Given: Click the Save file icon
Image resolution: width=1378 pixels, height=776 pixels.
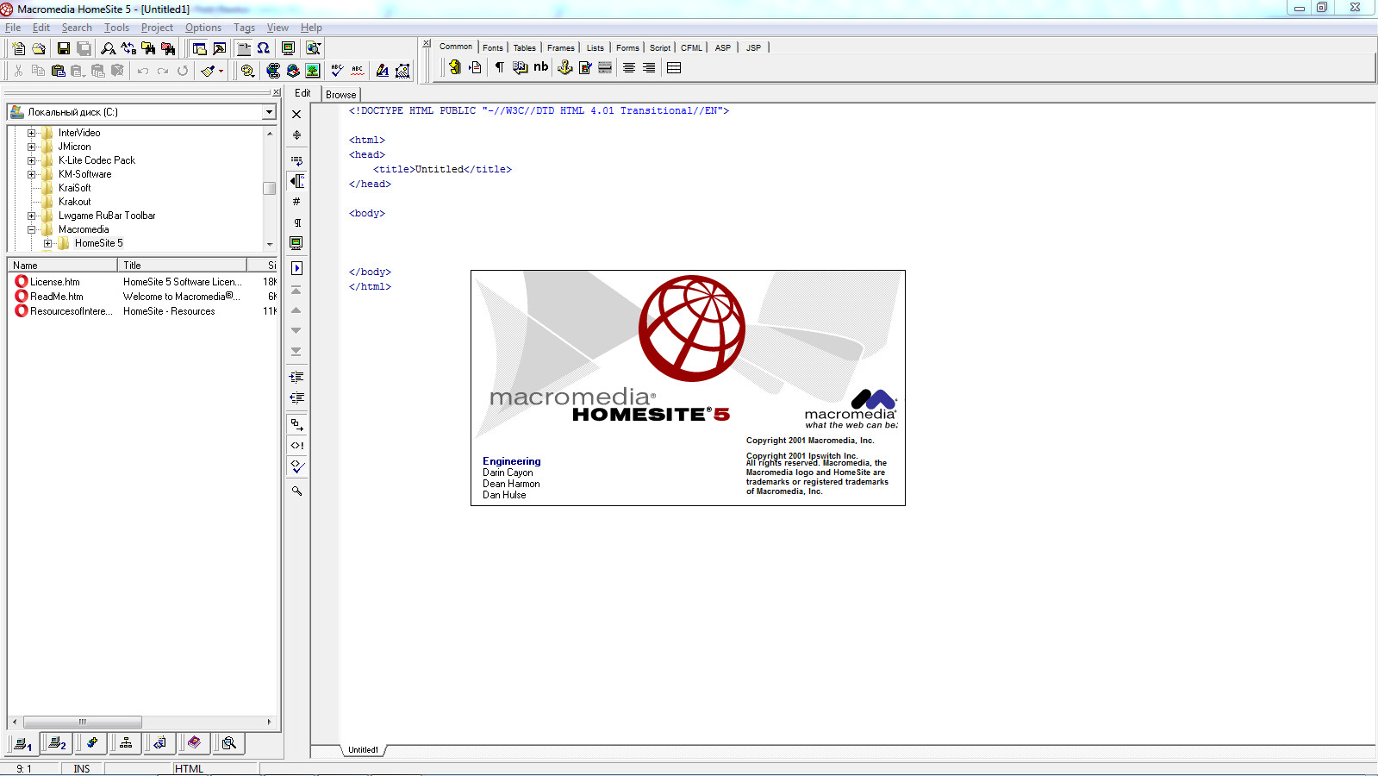Looking at the screenshot, I should (63, 49).
